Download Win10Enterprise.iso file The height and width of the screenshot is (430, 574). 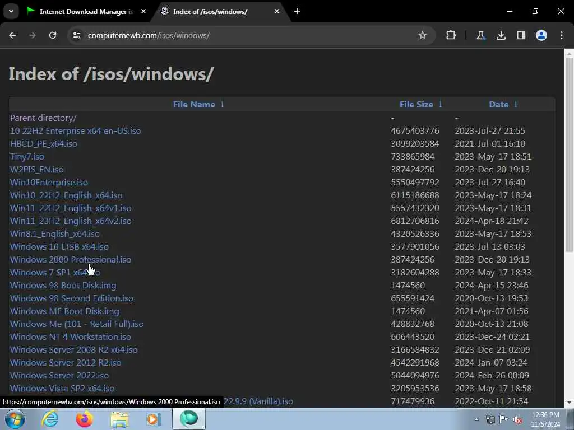point(49,182)
